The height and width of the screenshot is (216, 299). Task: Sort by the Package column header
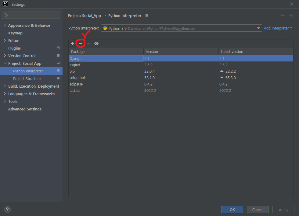point(106,51)
